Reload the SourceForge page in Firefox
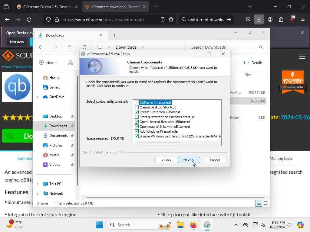The height and width of the screenshot is (232, 310). click(29, 20)
